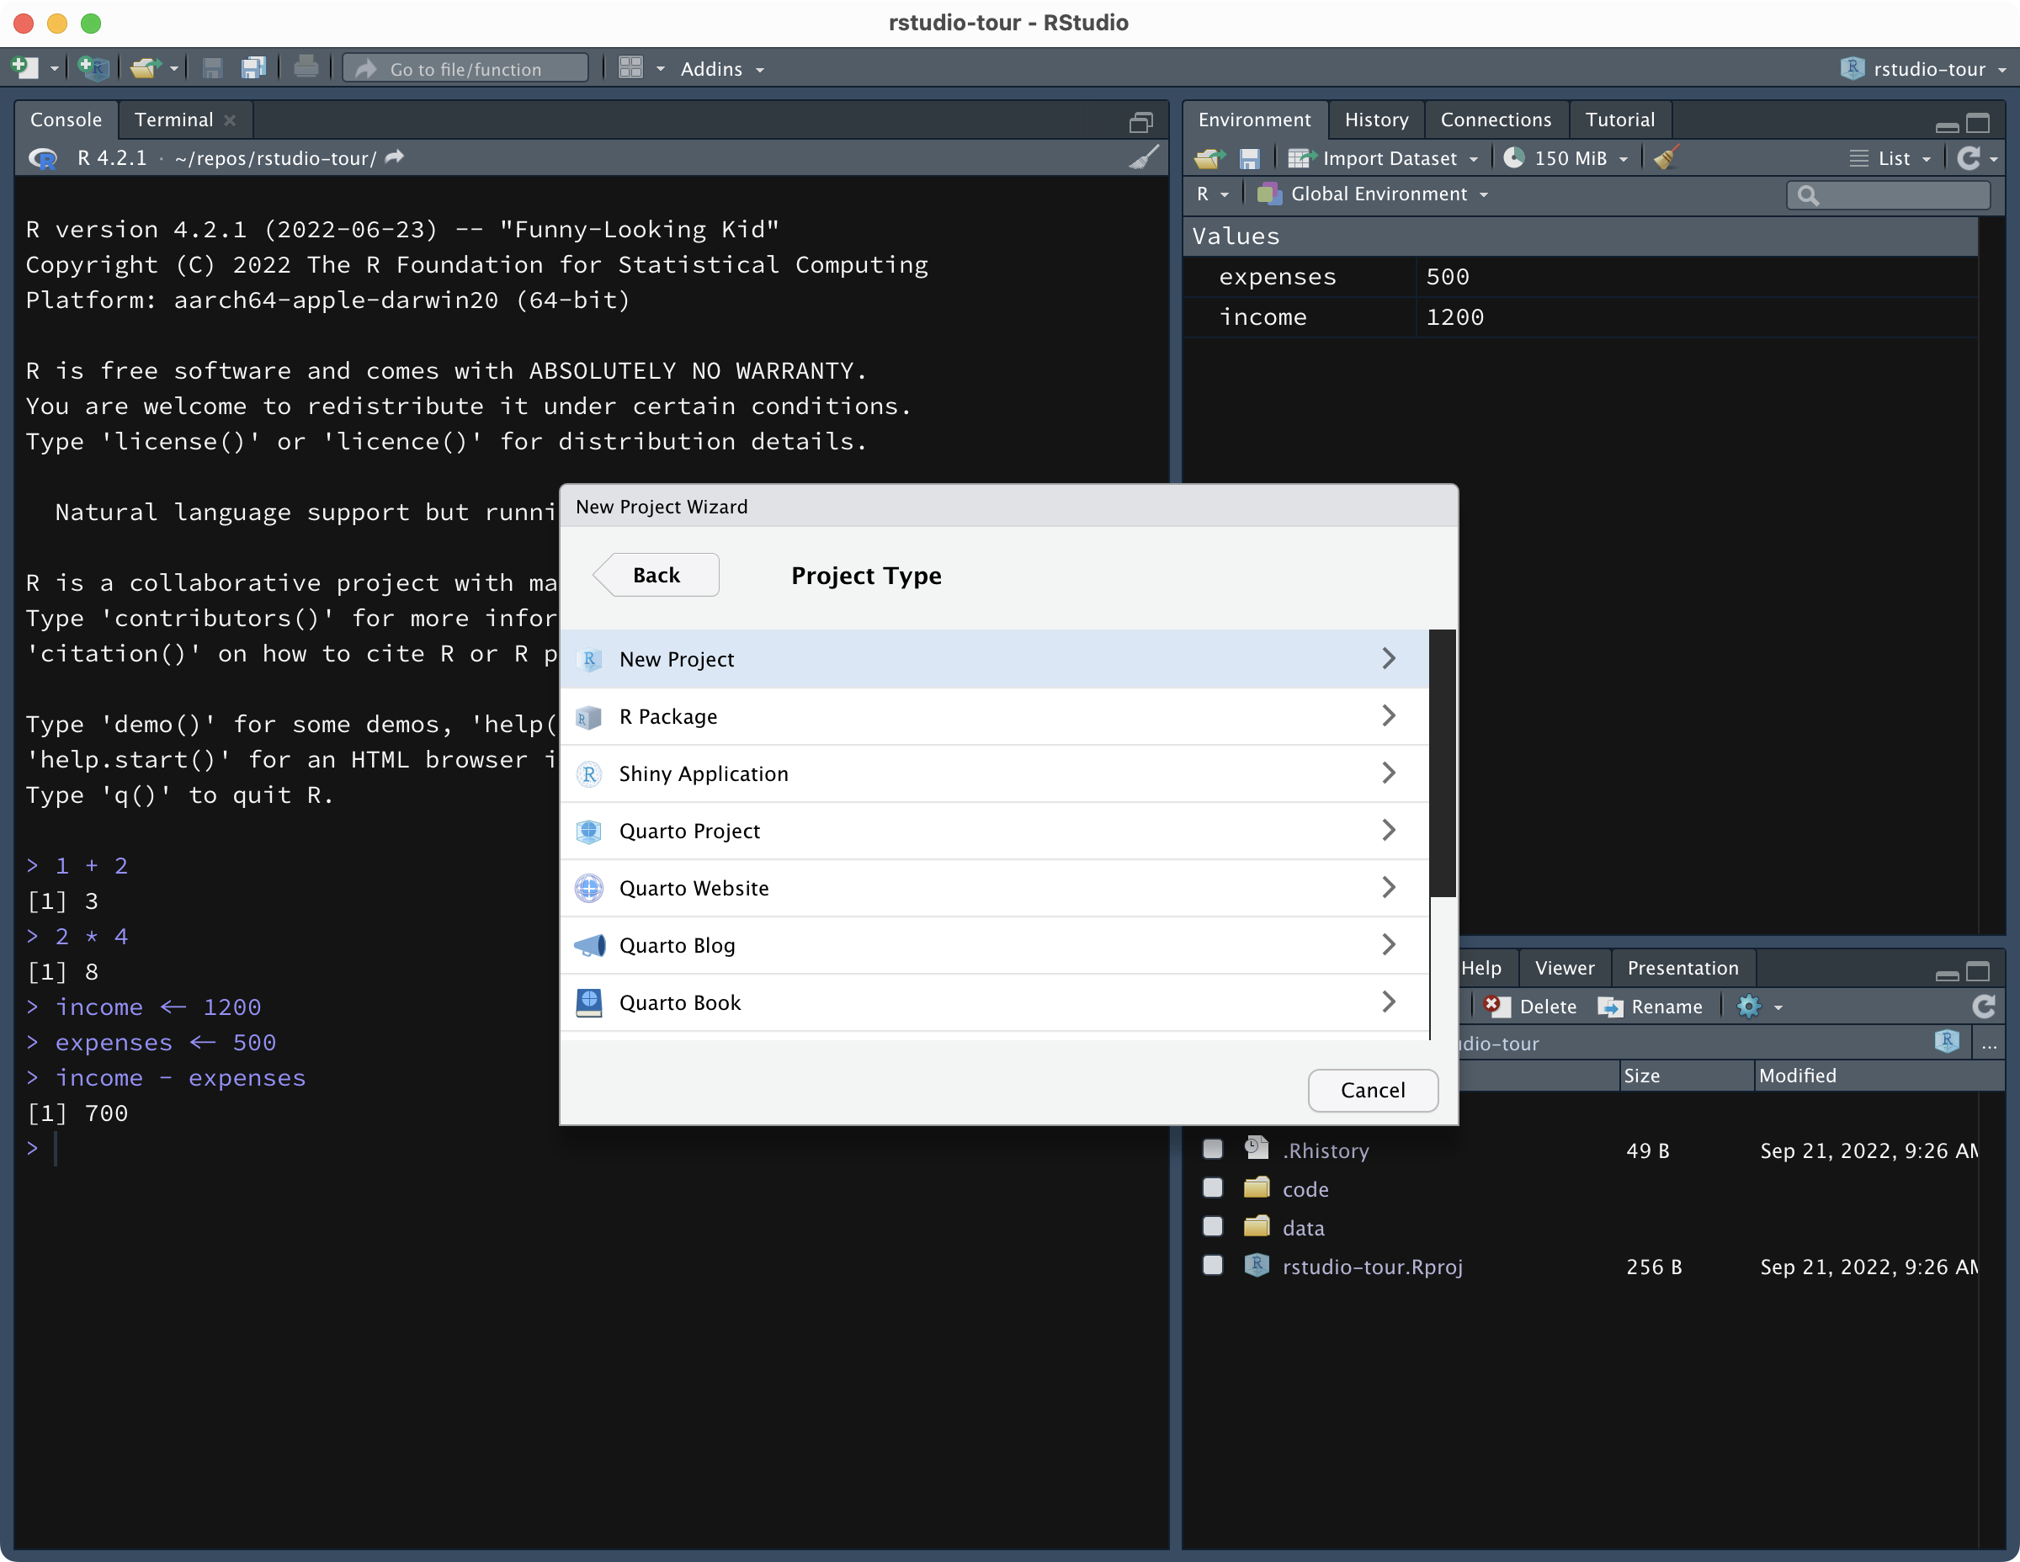Viewport: 2020px width, 1562px height.
Task: Choose Quarto Blog project type
Action: pyautogui.click(x=994, y=945)
